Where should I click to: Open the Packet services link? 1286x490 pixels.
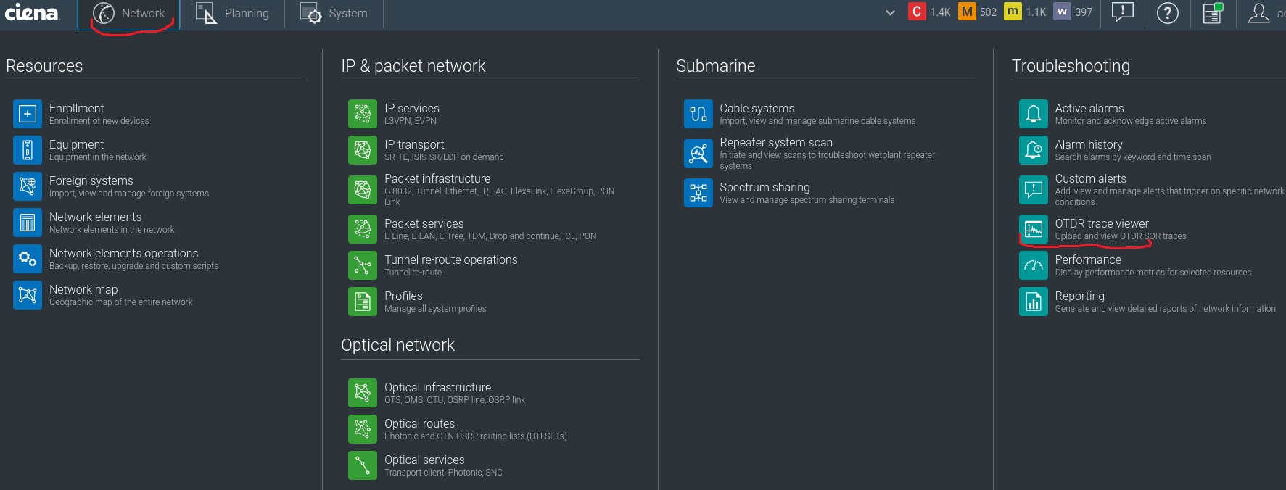tap(424, 223)
